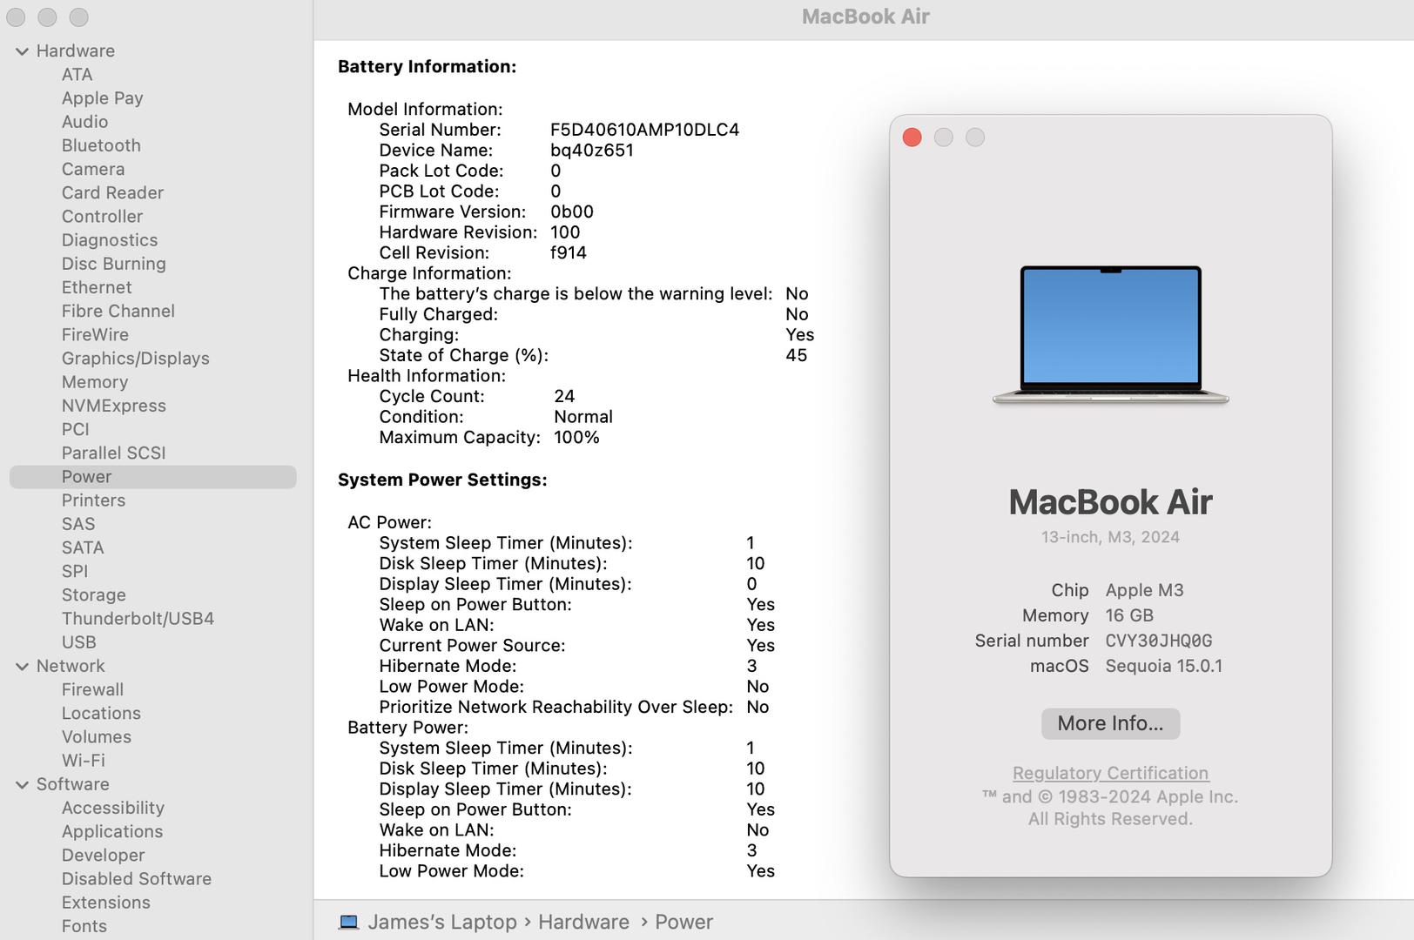The width and height of the screenshot is (1414, 940).
Task: Select Locations under Network
Action: 101,713
